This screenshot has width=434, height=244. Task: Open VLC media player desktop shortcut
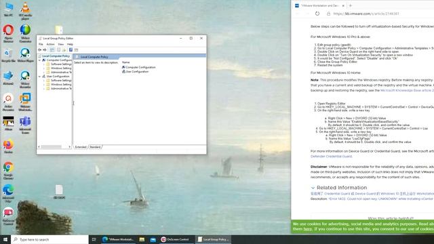[25, 11]
